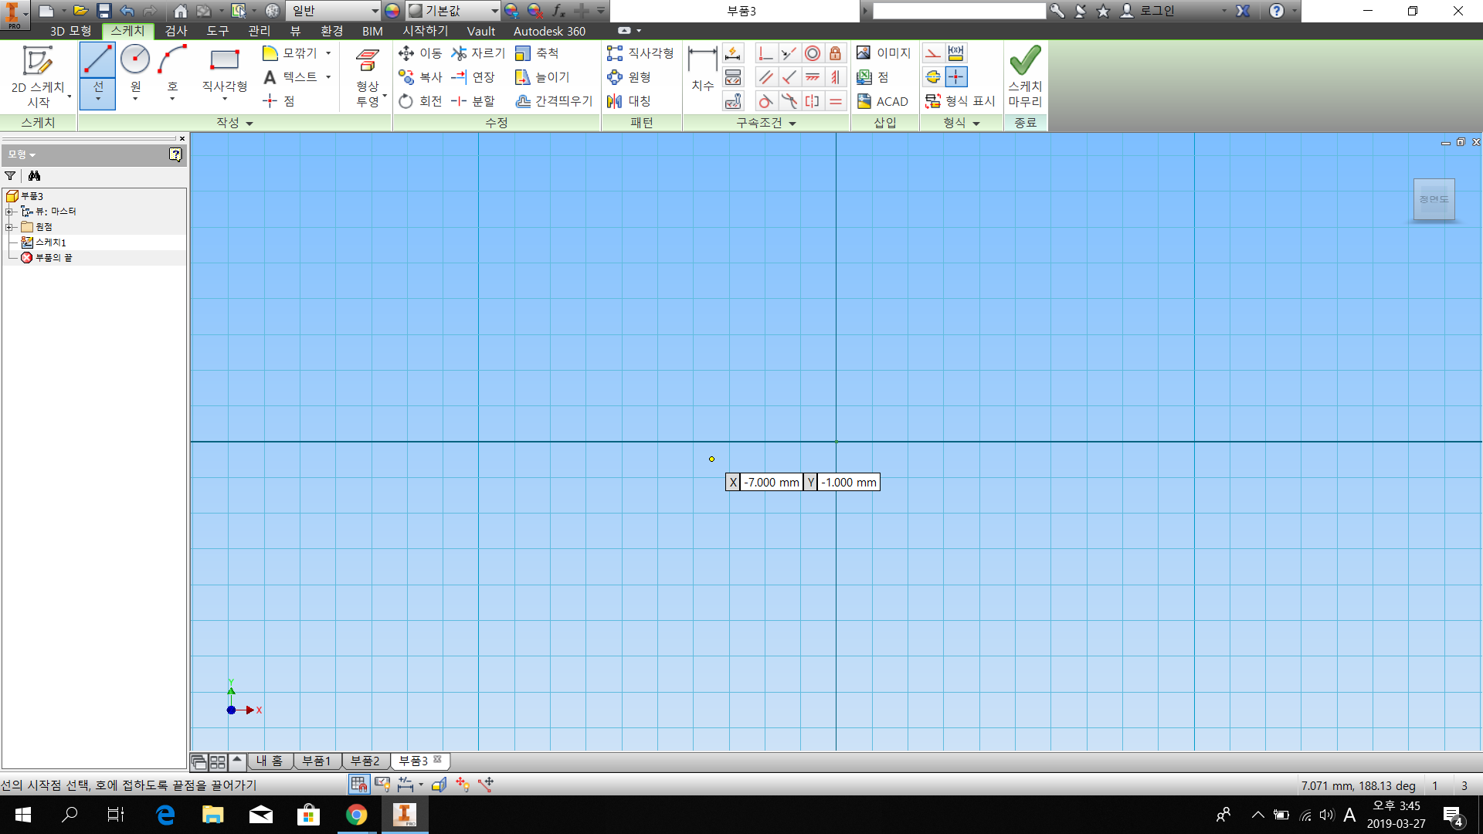This screenshot has height=834, width=1483.
Task: Click the X coordinate input field
Action: pos(771,483)
